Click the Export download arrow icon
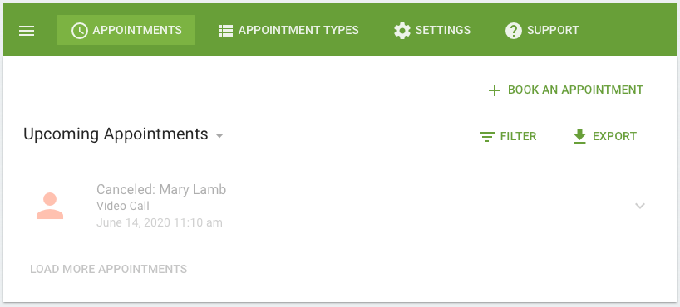The image size is (680, 307). click(579, 137)
